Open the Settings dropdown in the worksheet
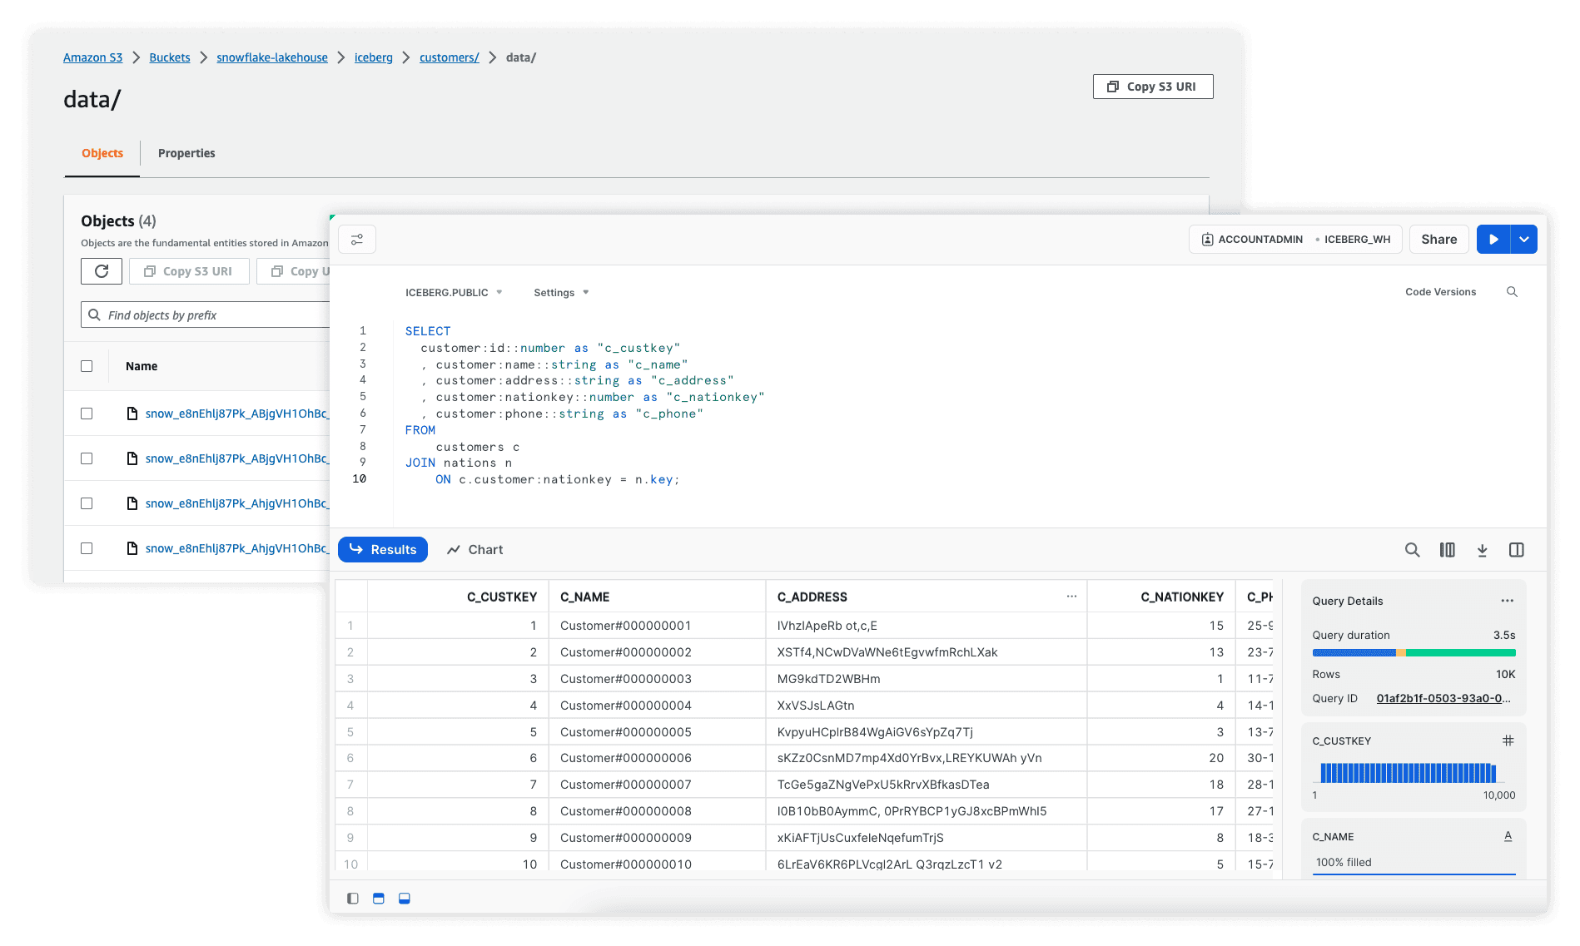This screenshot has width=1580, height=946. pos(560,292)
